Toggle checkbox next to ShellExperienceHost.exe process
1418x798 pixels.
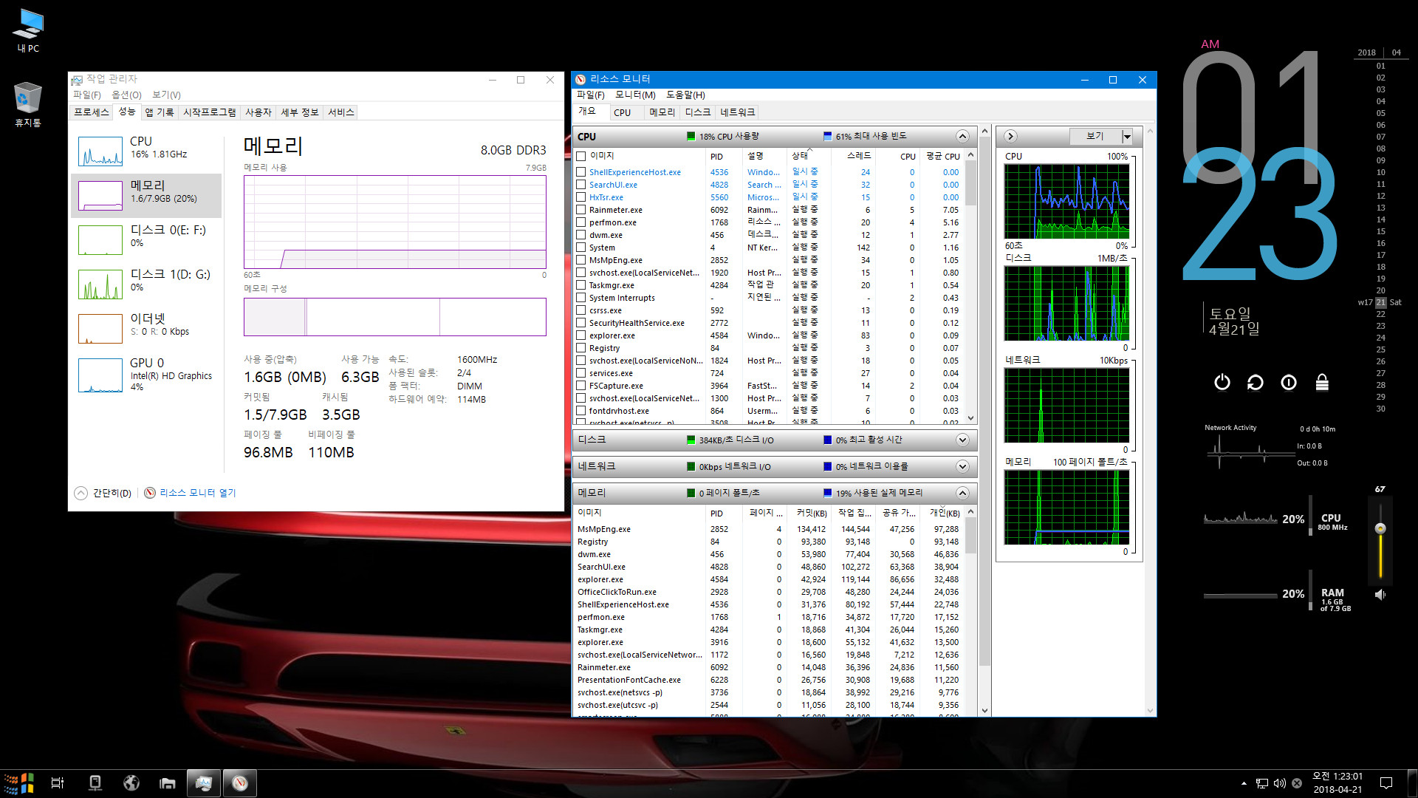point(581,171)
